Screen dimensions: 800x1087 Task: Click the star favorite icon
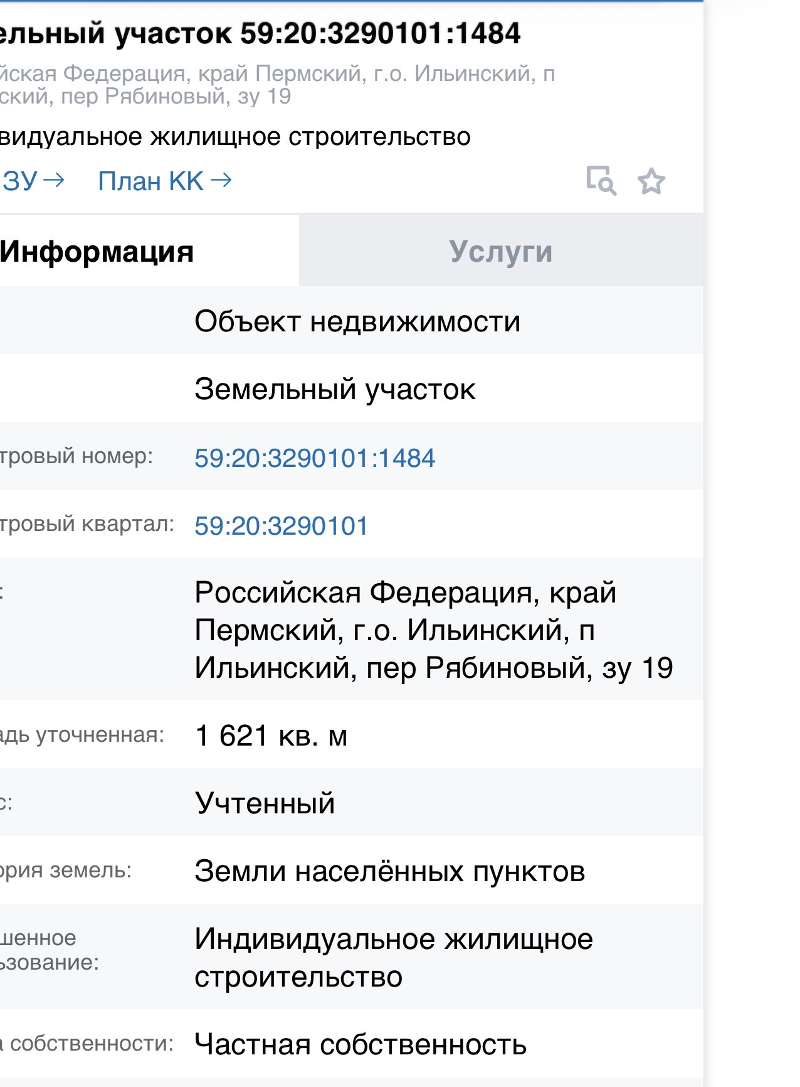tap(651, 181)
